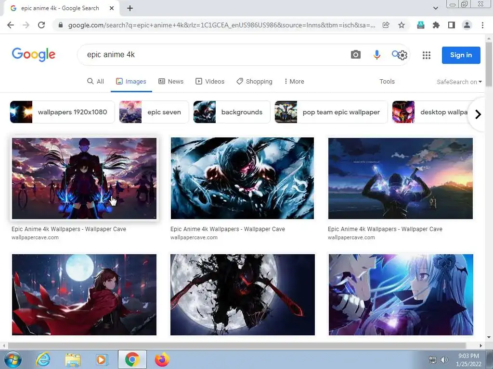Image resolution: width=493 pixels, height=369 pixels.
Task: Select the backgrounds suggestion chip
Action: click(x=232, y=112)
